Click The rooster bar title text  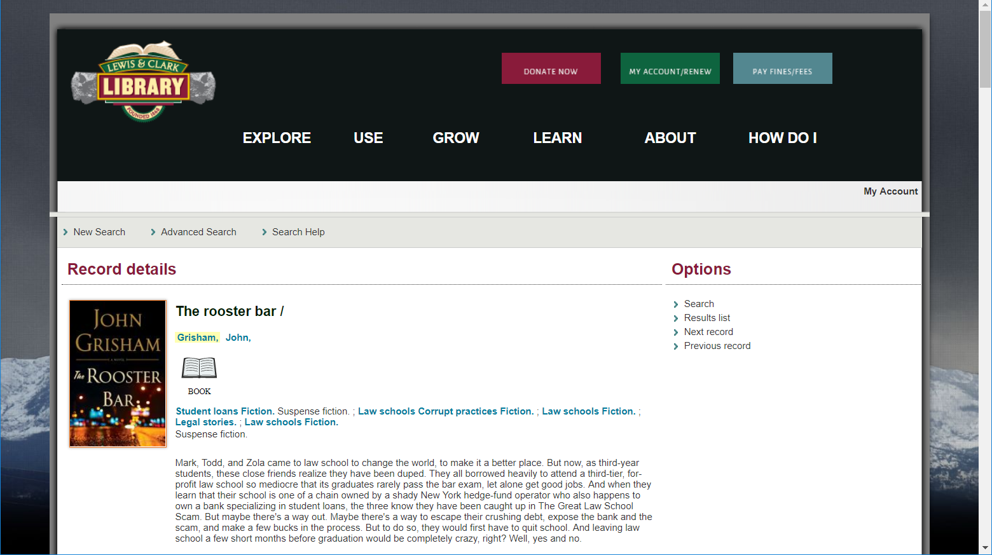[230, 312]
